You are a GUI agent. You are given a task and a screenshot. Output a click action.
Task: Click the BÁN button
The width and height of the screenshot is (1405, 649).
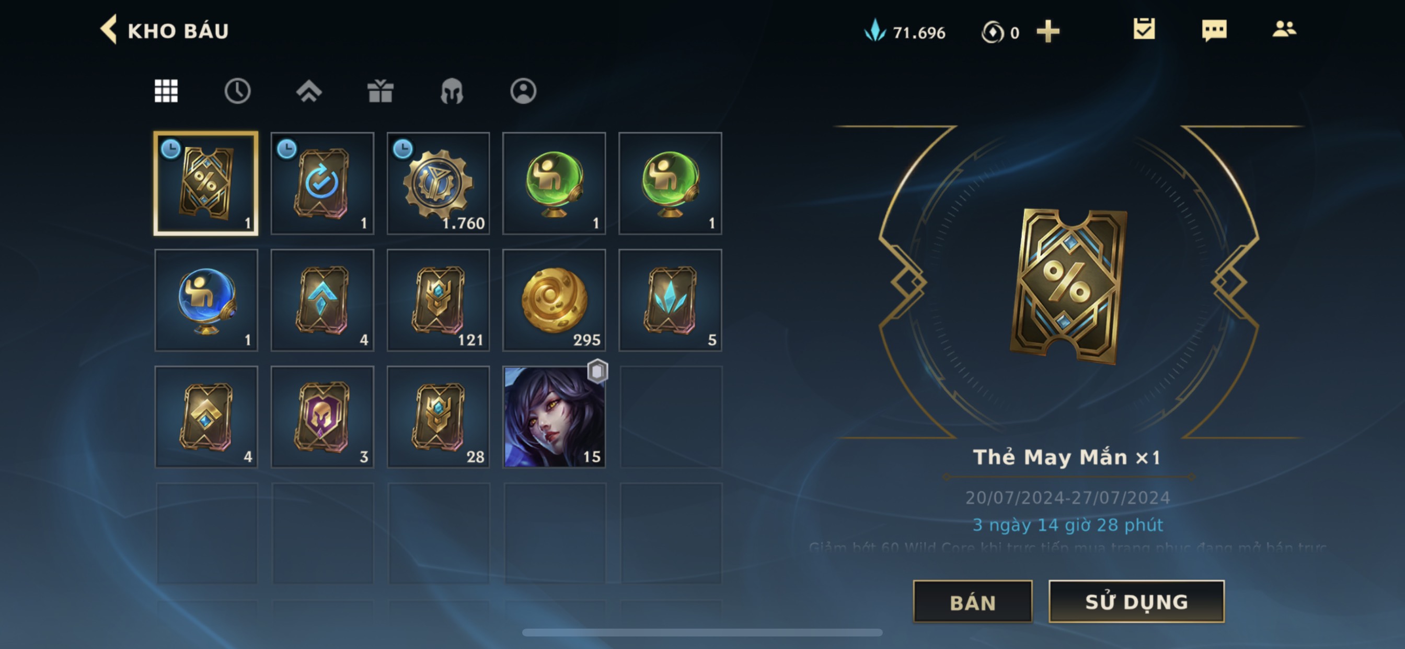click(973, 601)
